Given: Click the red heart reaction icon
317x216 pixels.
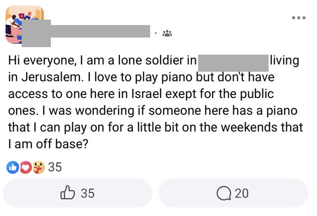Looking at the screenshot, I should (x=25, y=168).
